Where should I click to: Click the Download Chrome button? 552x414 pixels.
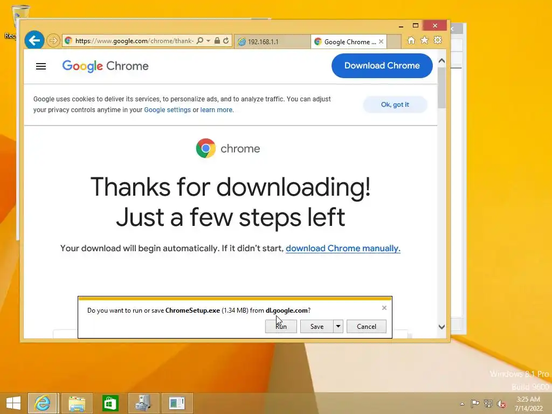pyautogui.click(x=382, y=65)
